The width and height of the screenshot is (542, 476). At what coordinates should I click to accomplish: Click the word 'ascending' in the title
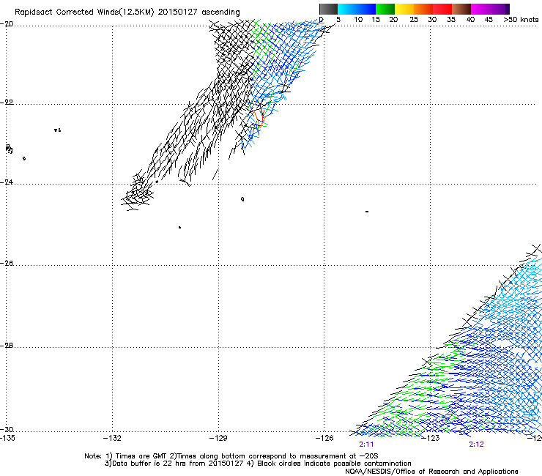click(x=220, y=12)
